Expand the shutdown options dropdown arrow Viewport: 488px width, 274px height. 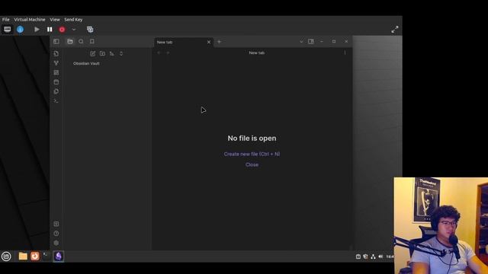click(74, 30)
